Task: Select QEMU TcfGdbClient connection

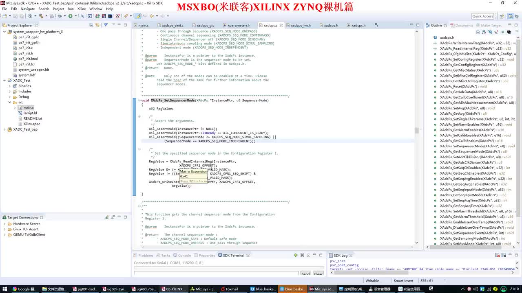Action: point(29,234)
